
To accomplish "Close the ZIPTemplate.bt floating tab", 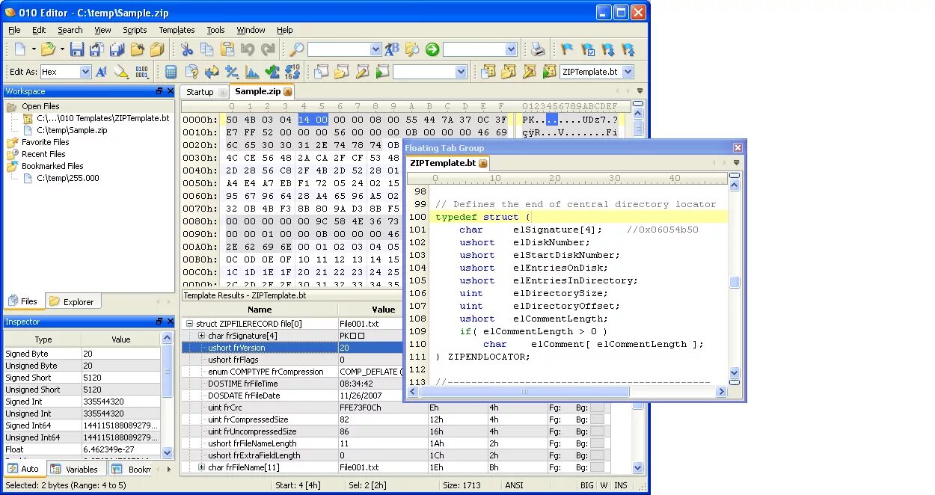I will (x=483, y=163).
